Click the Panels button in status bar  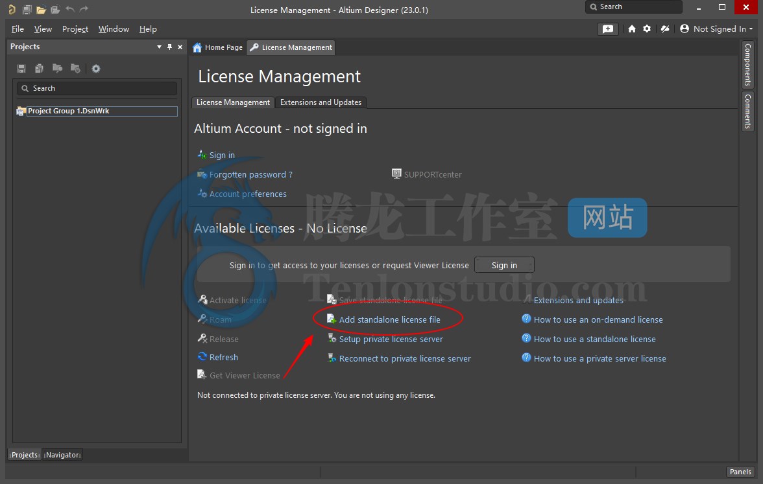point(740,472)
